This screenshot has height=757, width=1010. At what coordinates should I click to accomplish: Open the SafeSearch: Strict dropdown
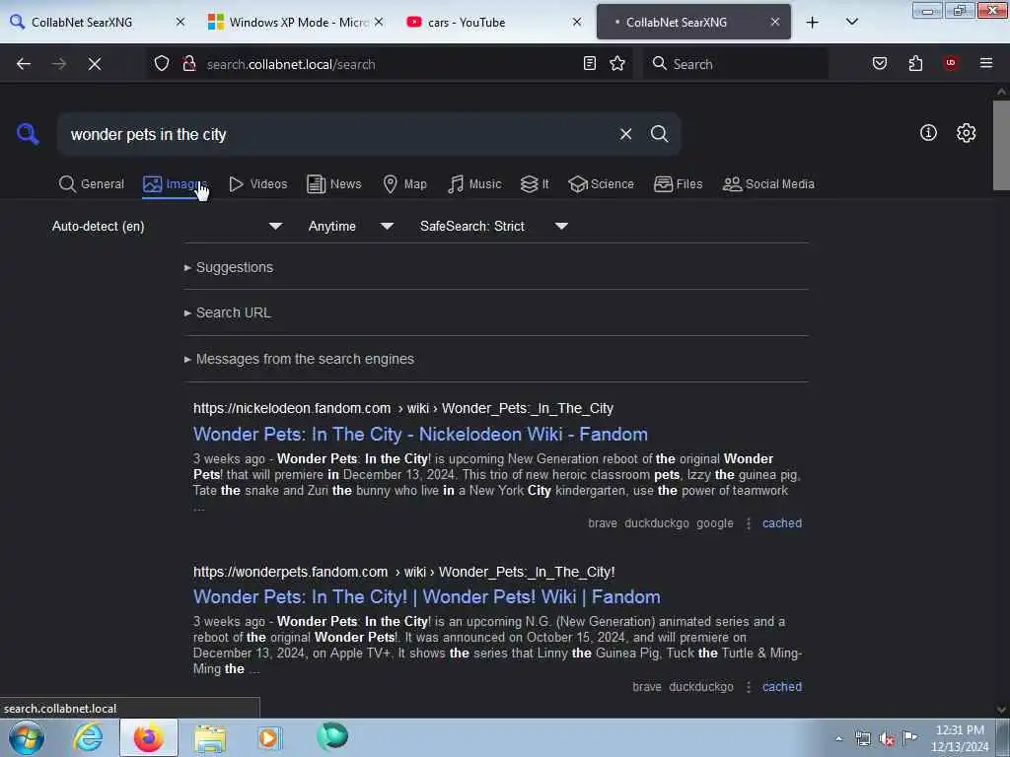494,226
